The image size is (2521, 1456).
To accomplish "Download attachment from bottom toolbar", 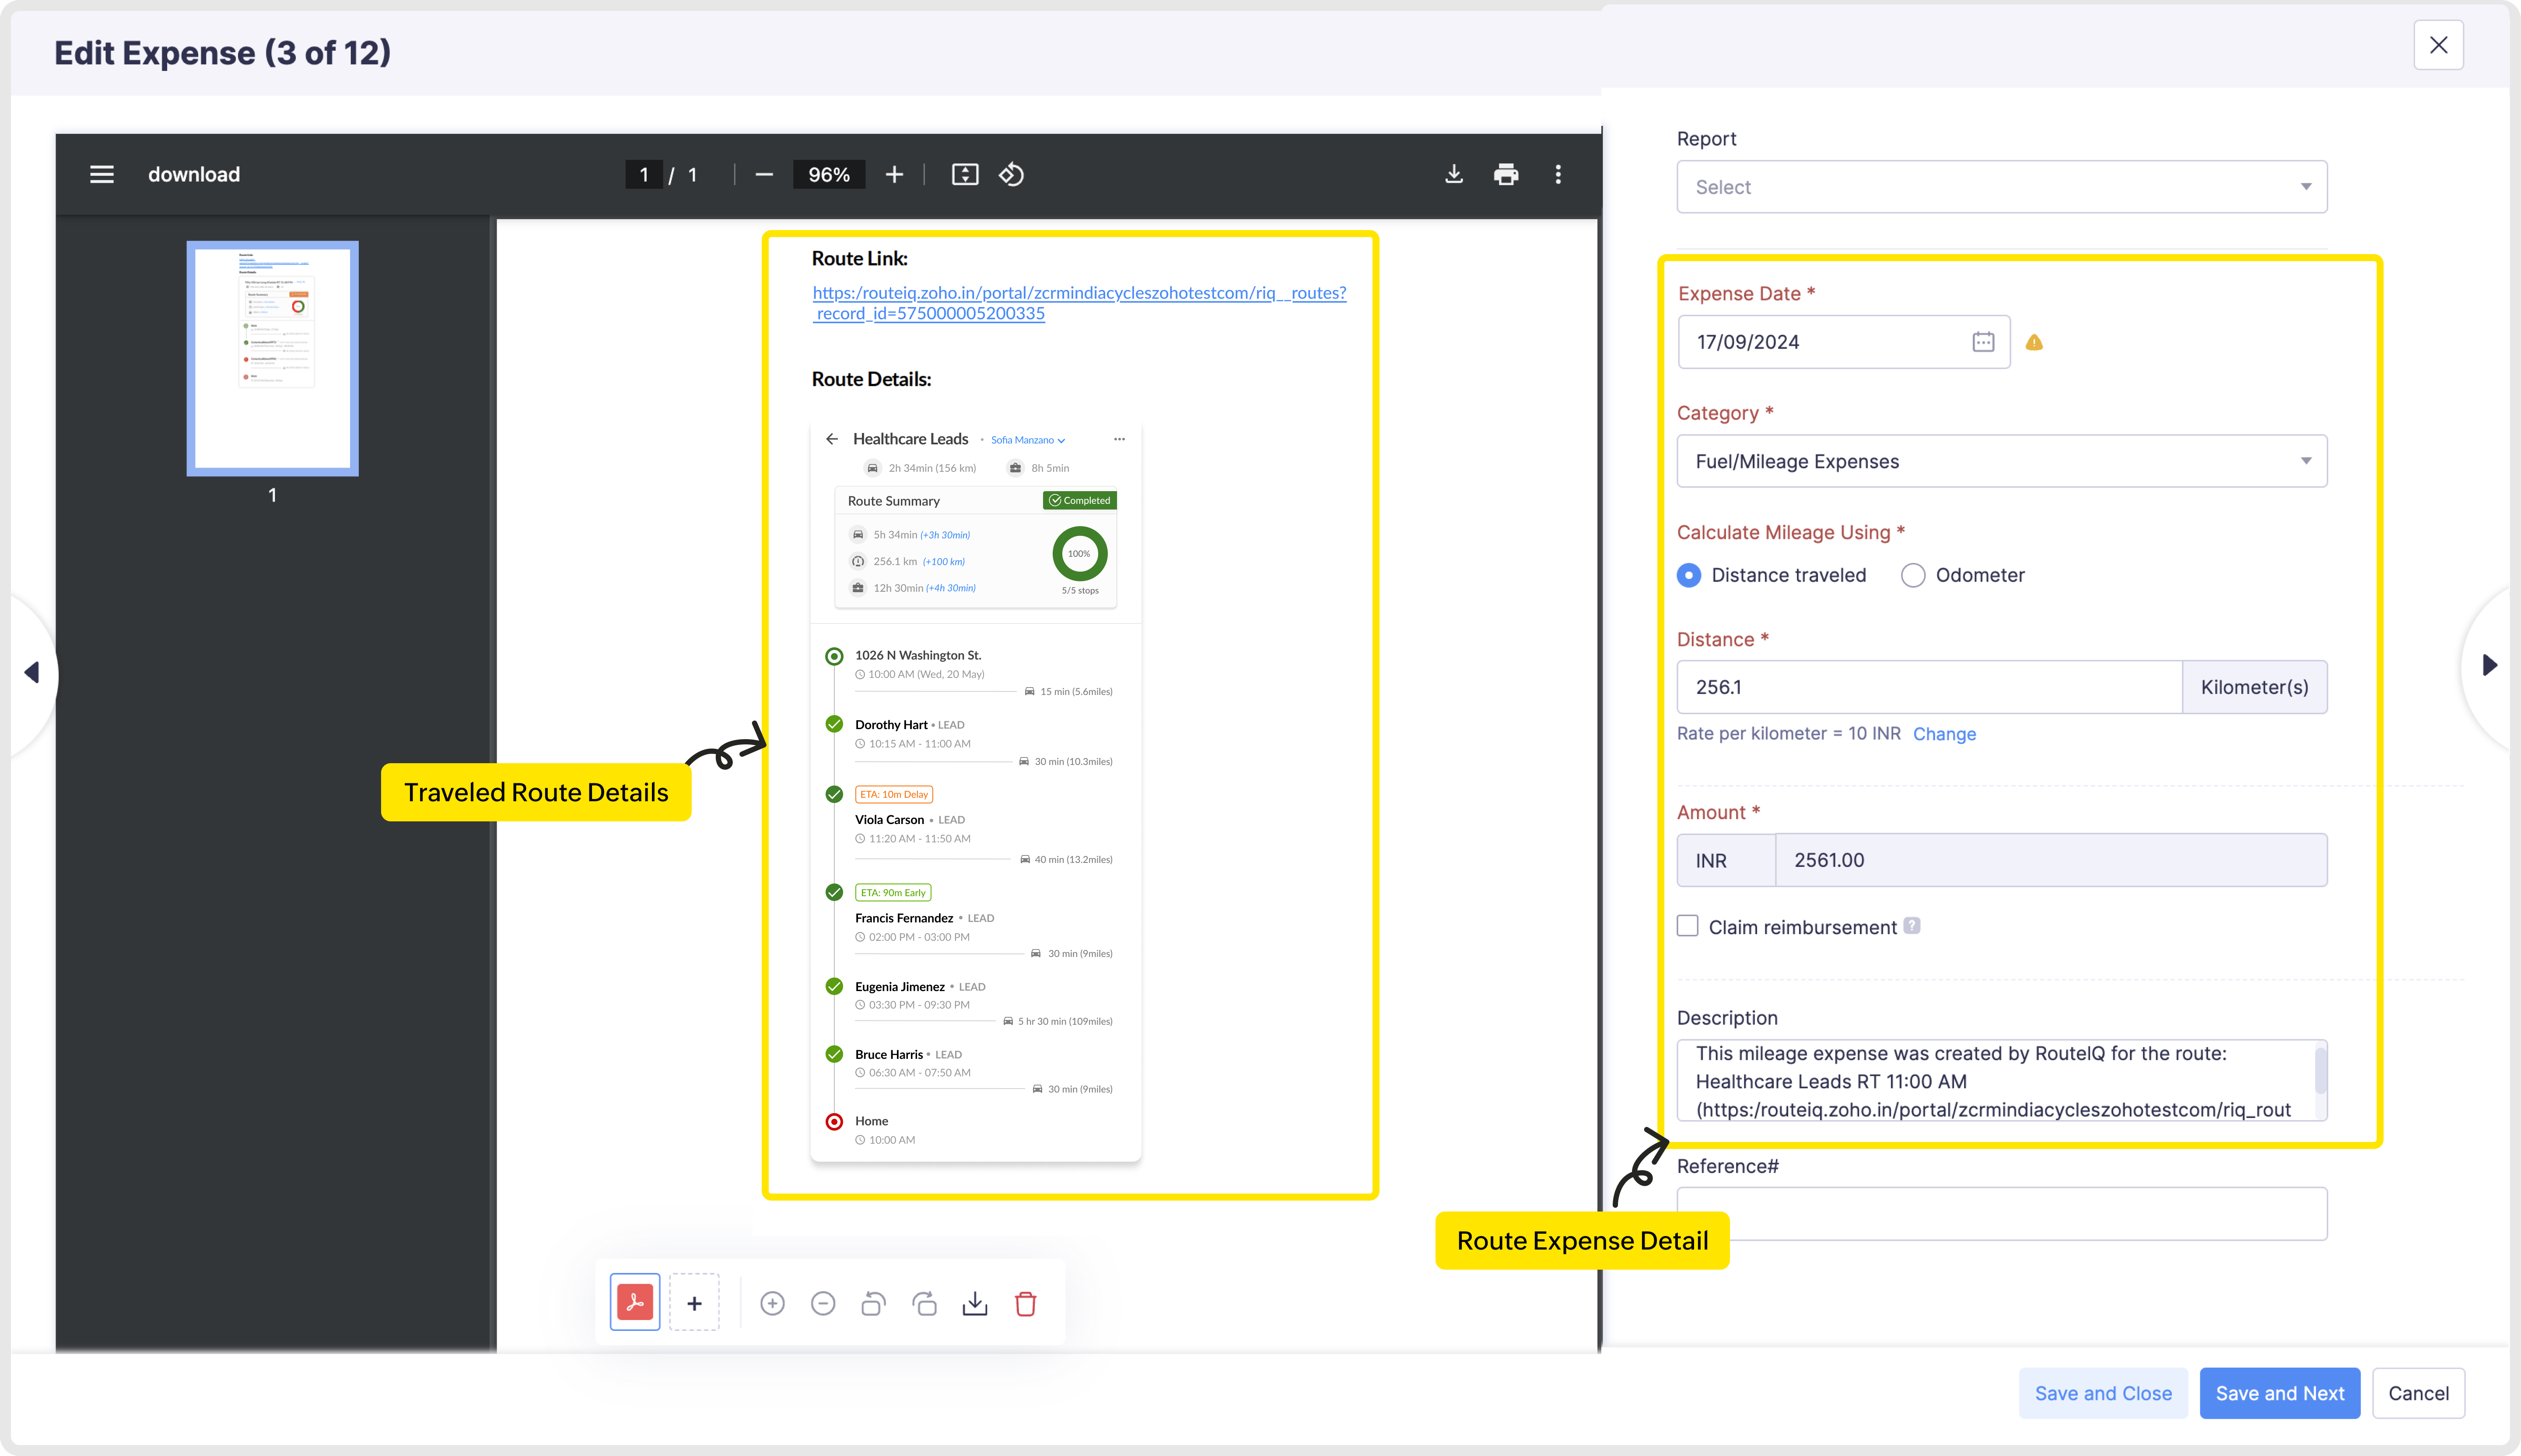I will (x=974, y=1303).
